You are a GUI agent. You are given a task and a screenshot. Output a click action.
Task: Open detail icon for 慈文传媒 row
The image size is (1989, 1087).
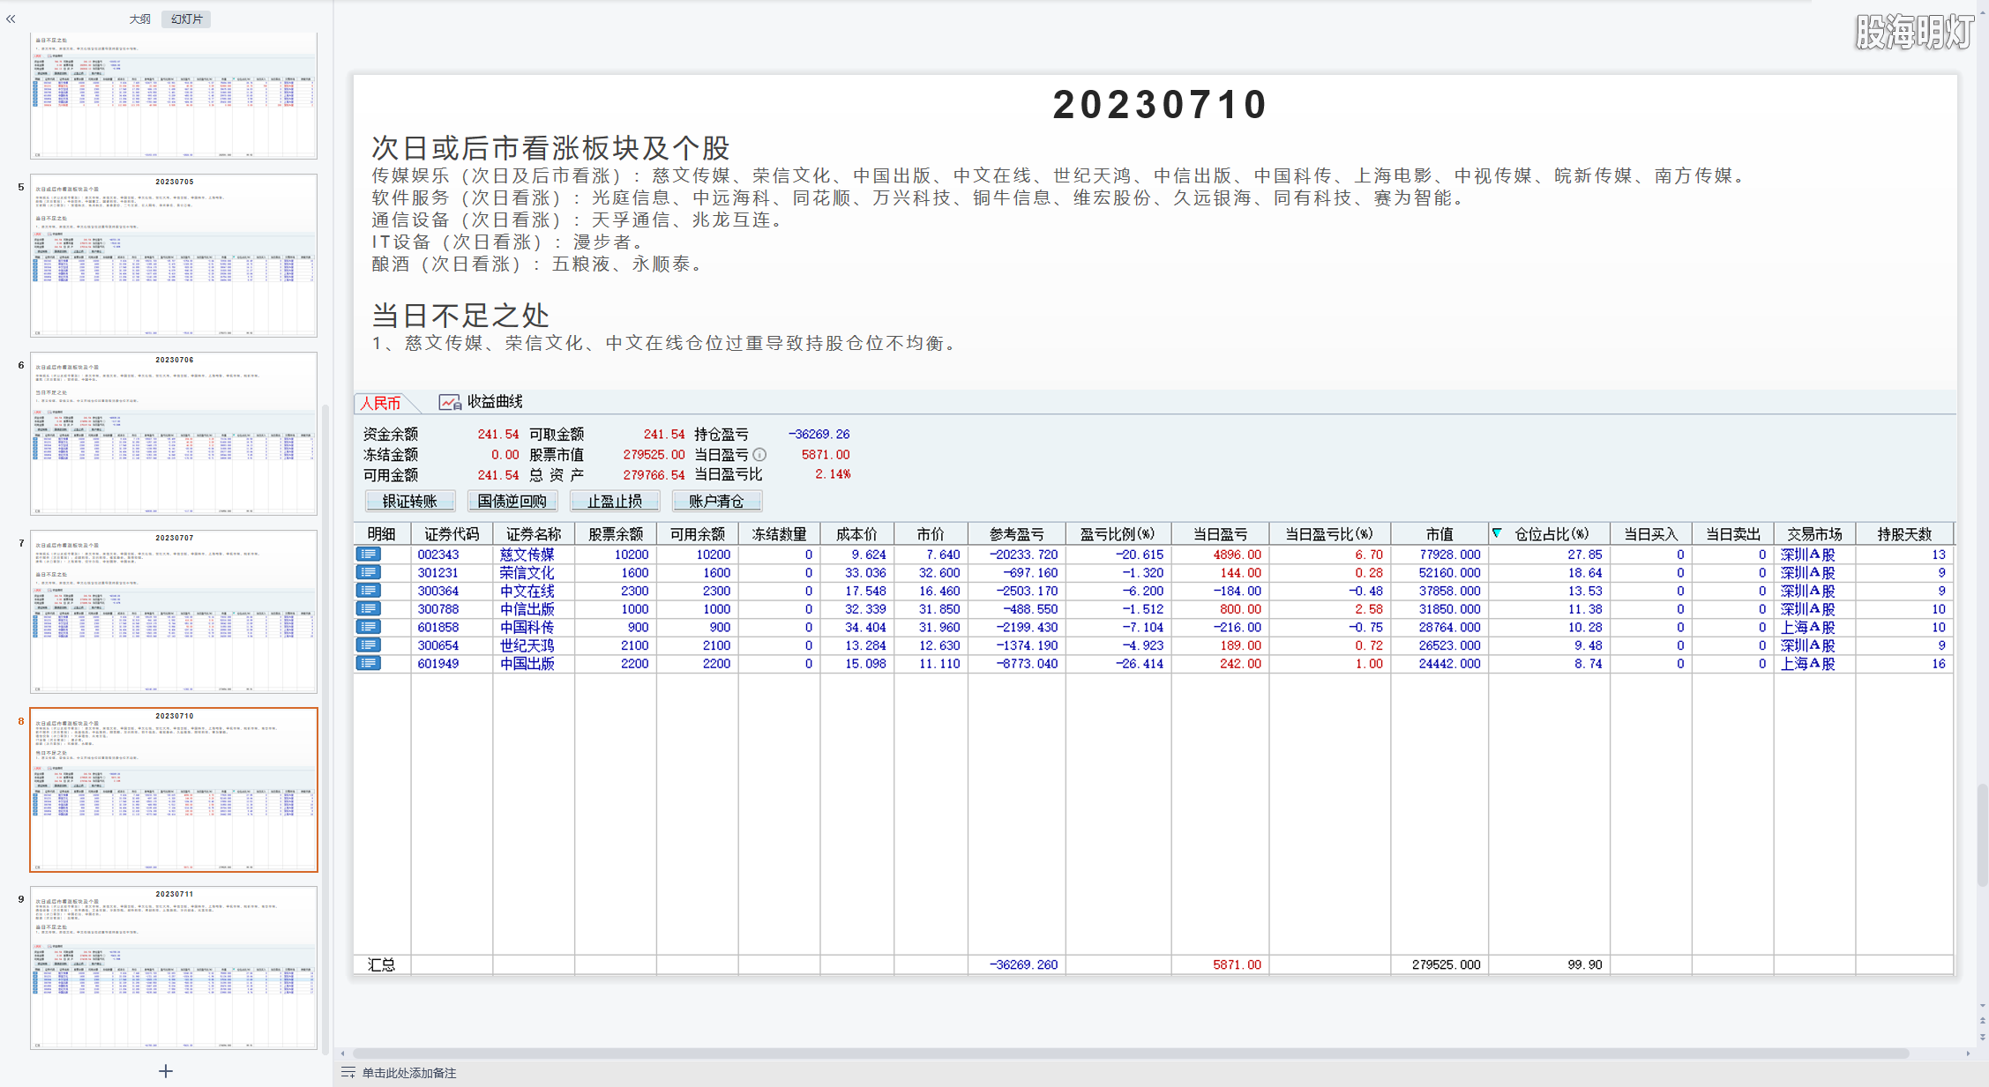point(369,555)
